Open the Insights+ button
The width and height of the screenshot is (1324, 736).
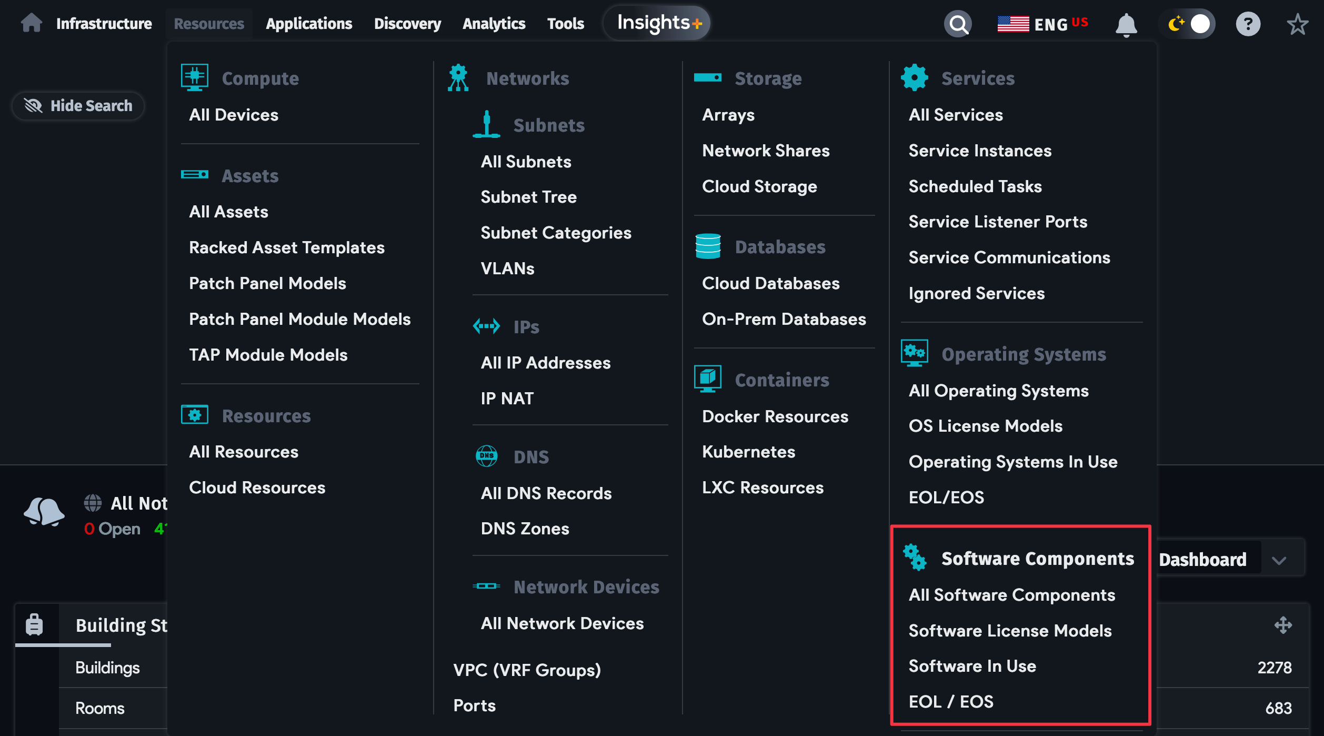click(x=656, y=23)
